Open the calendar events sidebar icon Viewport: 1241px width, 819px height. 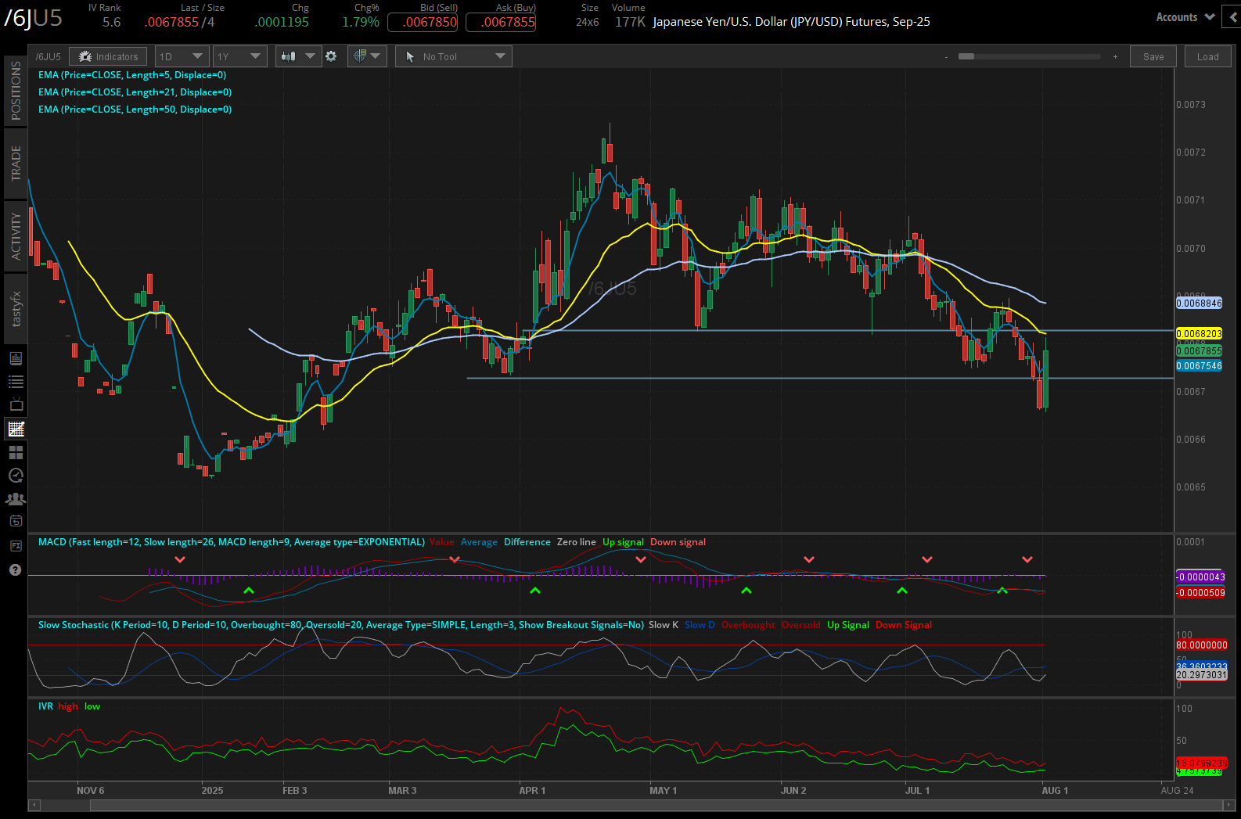[16, 522]
